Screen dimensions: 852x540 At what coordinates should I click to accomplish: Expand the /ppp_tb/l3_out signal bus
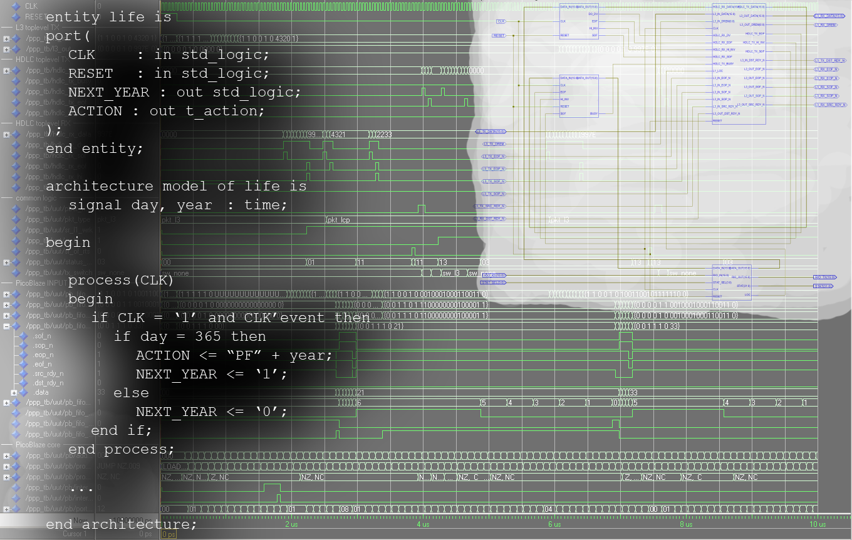point(6,49)
